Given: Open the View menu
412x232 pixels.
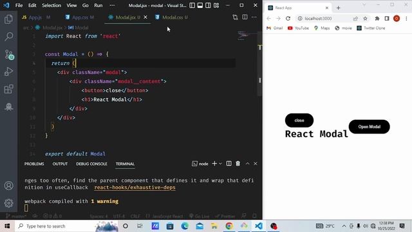Looking at the screenshot, I should [x=71, y=5].
